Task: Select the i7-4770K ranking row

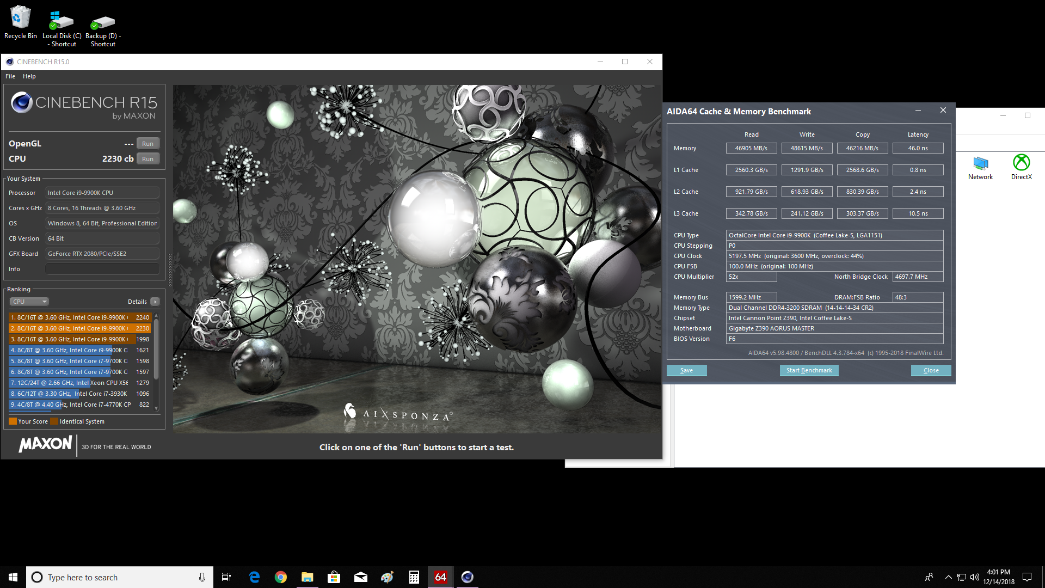Action: click(80, 405)
